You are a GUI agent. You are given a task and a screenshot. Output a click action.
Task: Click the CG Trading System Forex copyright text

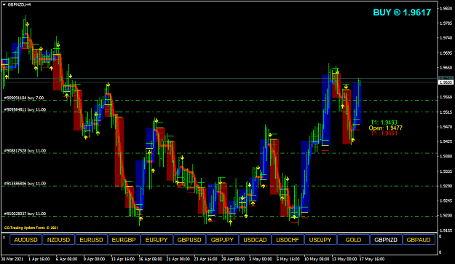[31, 228]
